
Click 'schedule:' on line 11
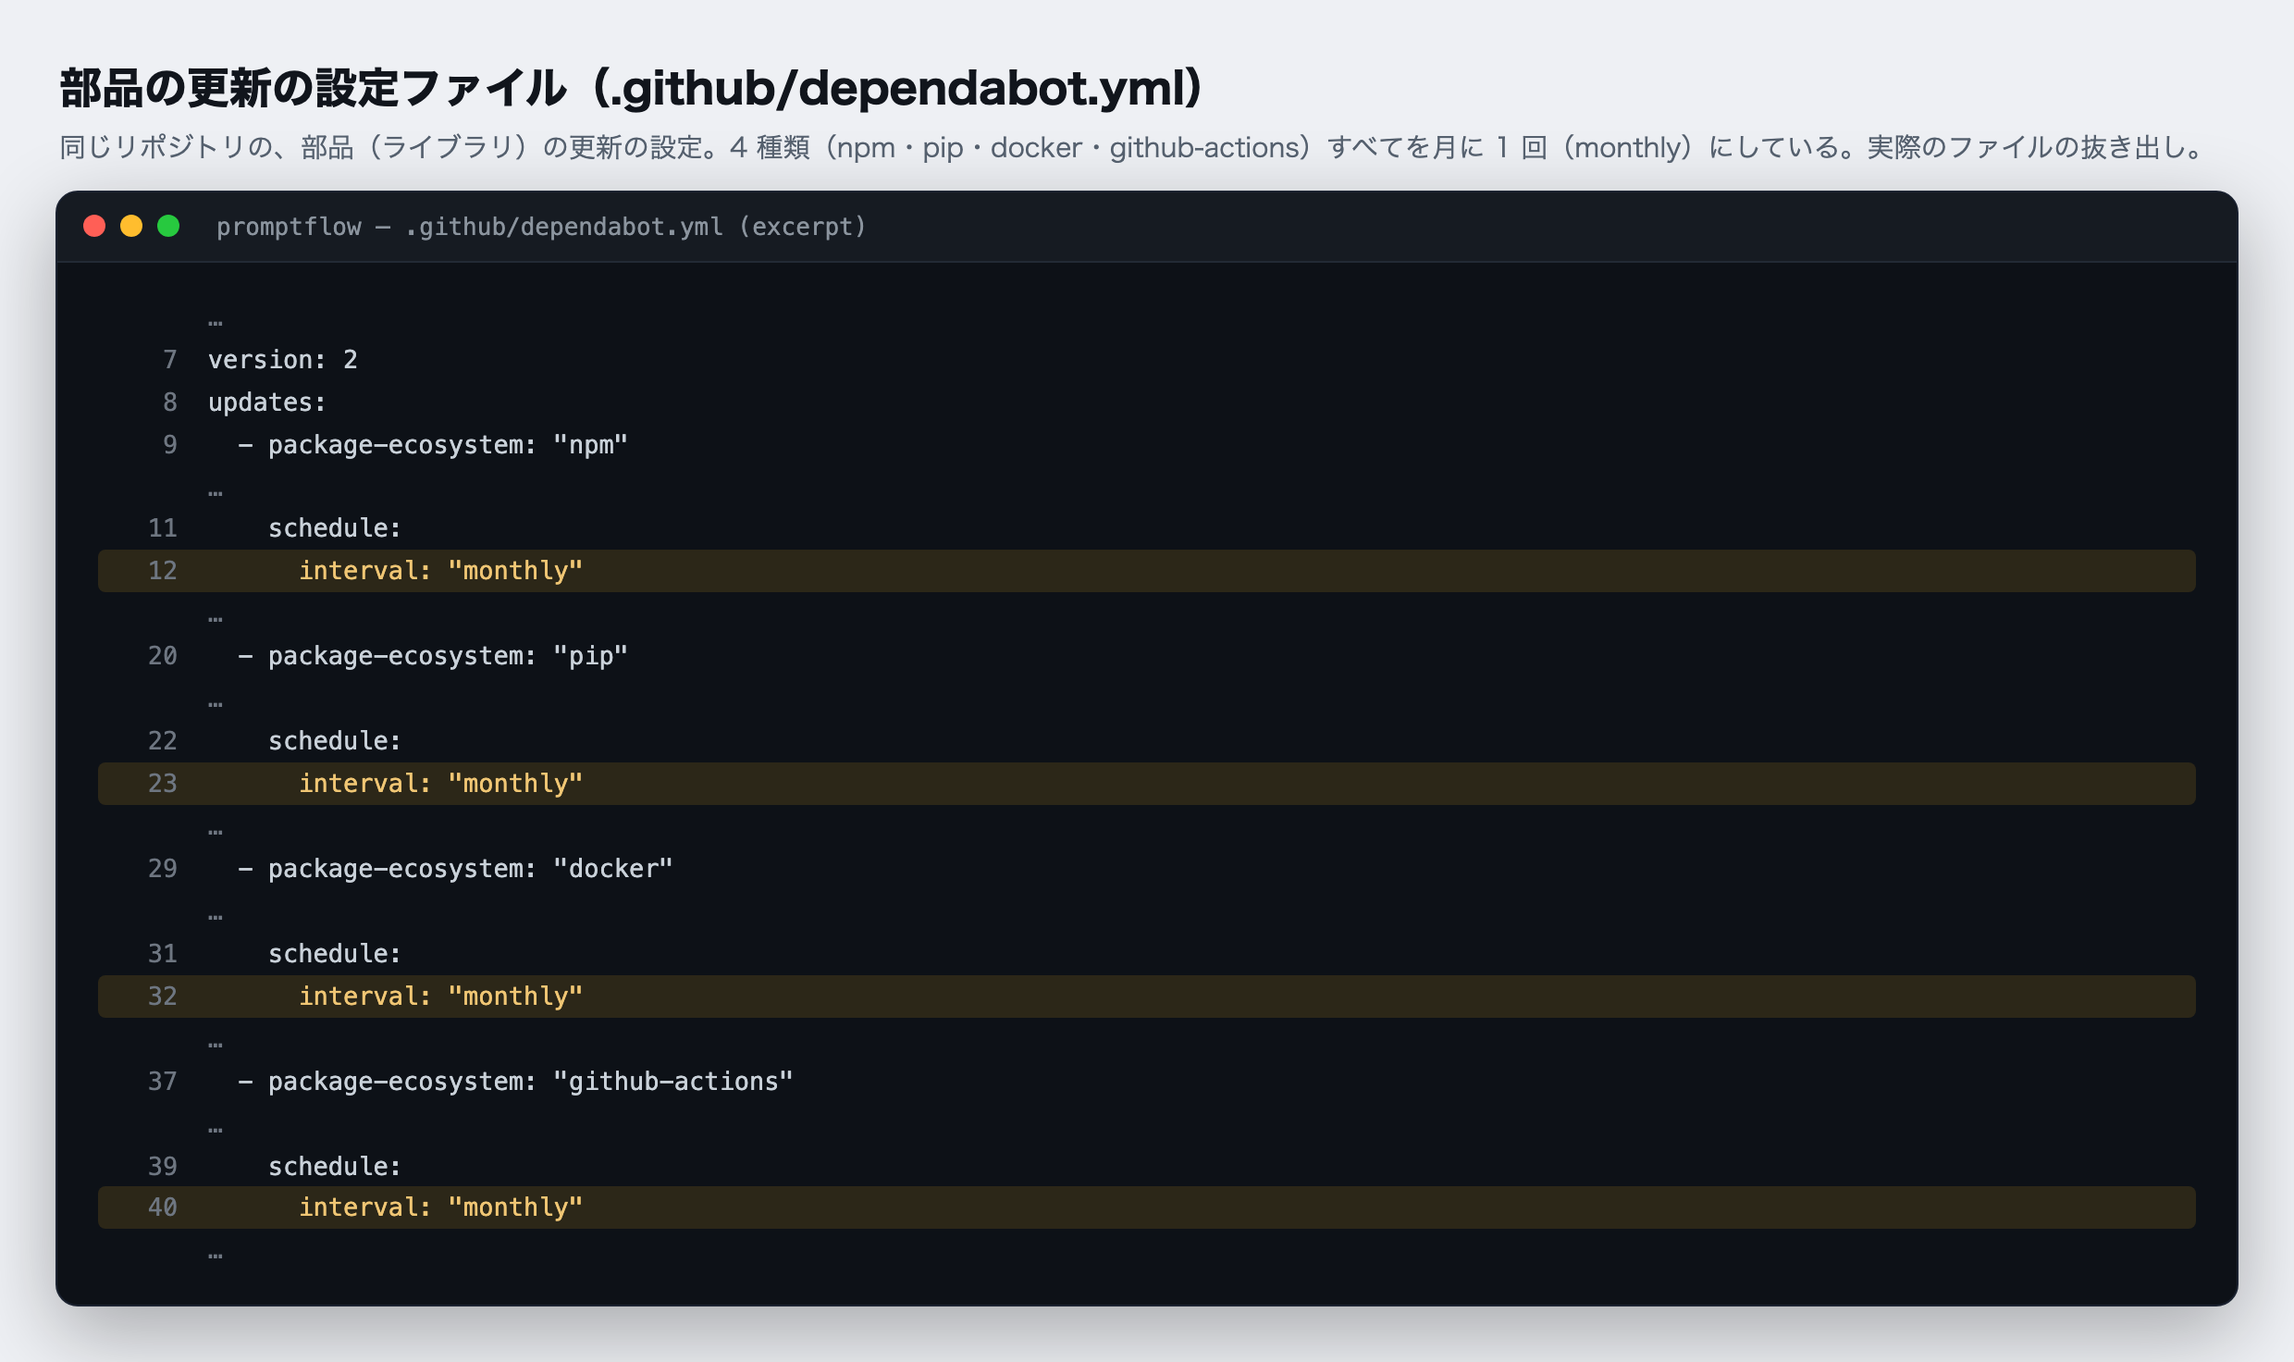(x=334, y=528)
